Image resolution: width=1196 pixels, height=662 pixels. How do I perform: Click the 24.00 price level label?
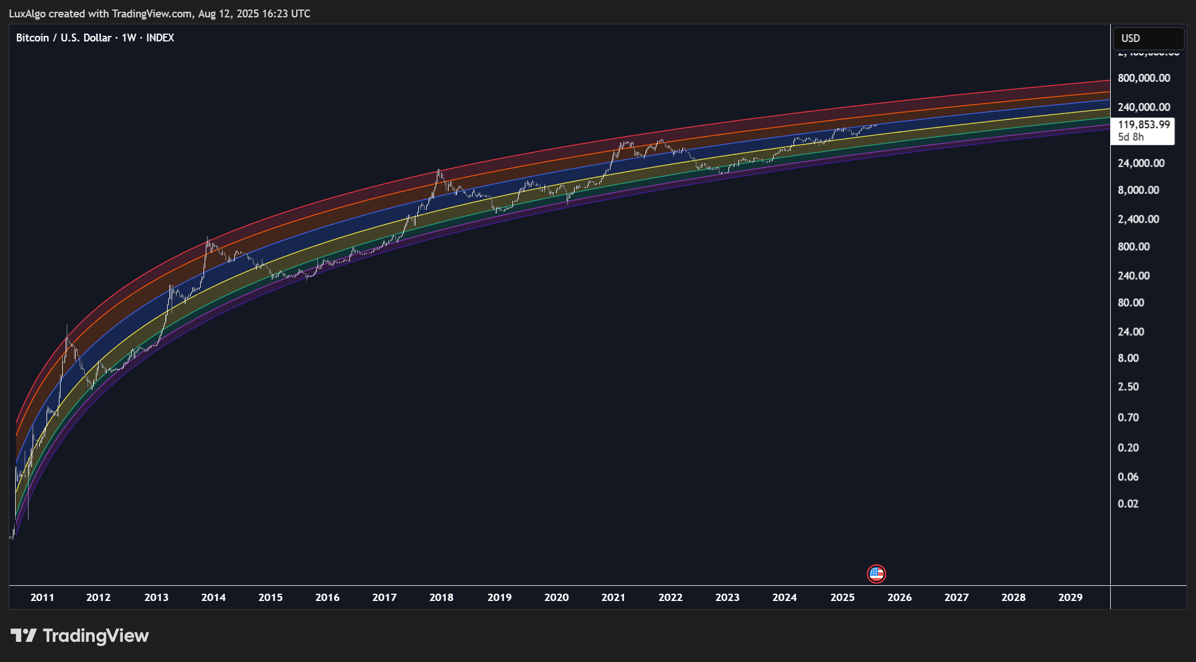click(1131, 332)
